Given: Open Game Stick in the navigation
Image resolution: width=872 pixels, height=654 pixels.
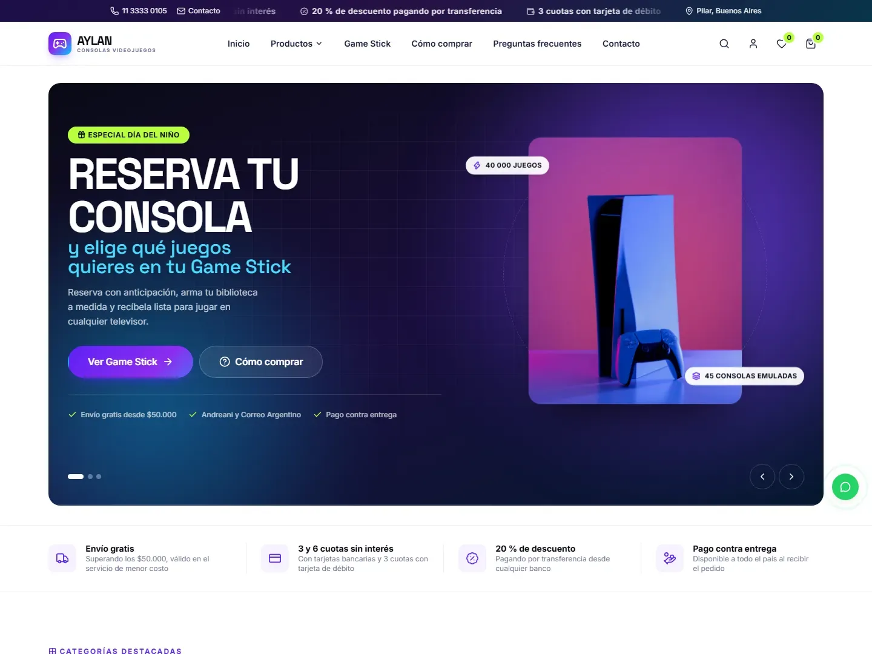Looking at the screenshot, I should [368, 44].
